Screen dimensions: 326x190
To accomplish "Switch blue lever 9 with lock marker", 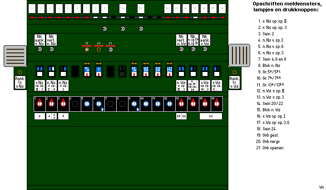I will pos(134,104).
